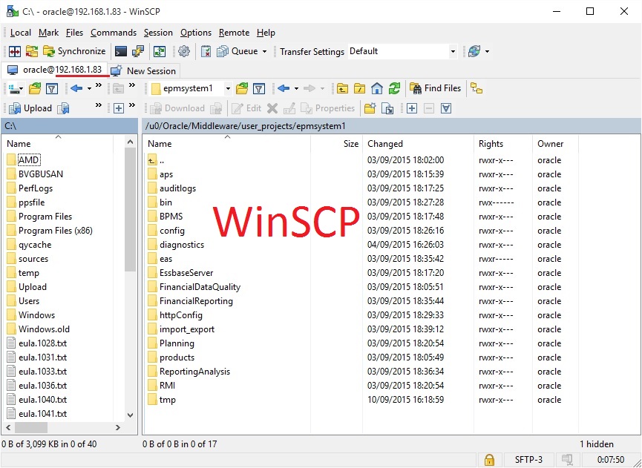Image resolution: width=642 pixels, height=468 pixels.
Task: Click the Preferences gear icon
Action: 184,51
